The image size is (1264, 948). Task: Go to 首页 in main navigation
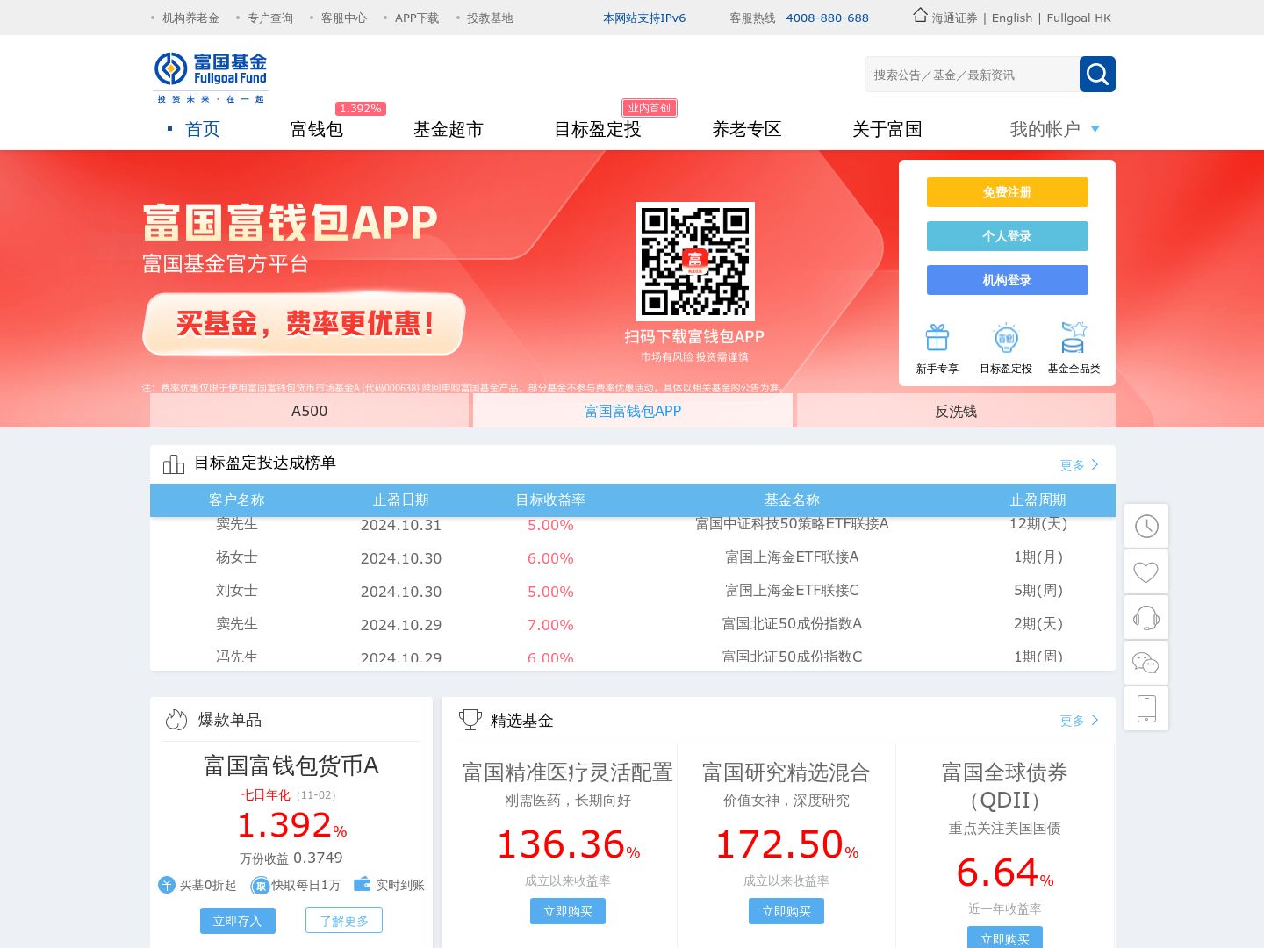pos(203,129)
